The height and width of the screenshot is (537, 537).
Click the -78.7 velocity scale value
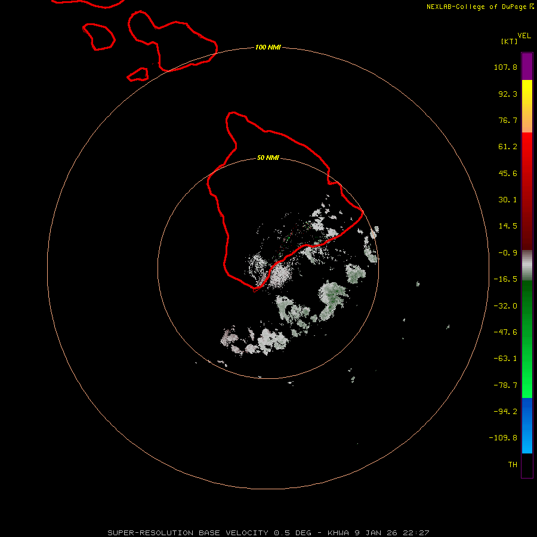(505, 385)
